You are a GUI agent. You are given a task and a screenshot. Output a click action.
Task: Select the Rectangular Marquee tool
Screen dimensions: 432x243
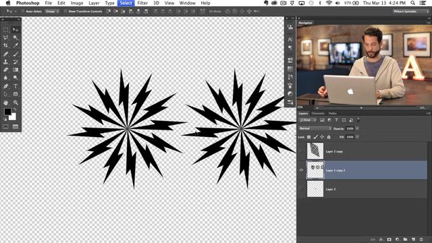[x=6, y=30]
